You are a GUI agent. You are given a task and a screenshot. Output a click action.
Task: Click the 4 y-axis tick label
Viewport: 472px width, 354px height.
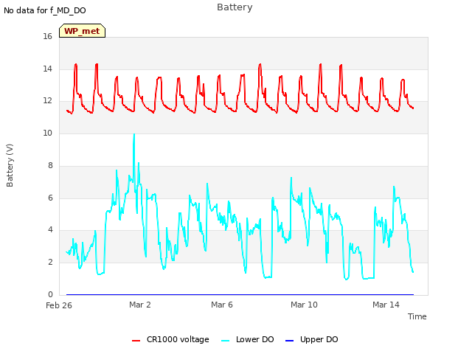tap(50, 229)
